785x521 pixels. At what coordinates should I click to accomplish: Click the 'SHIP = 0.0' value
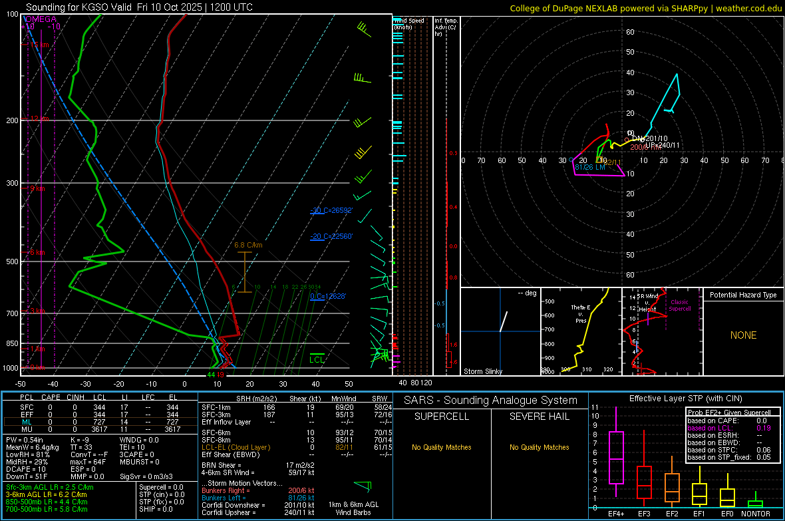tap(156, 509)
